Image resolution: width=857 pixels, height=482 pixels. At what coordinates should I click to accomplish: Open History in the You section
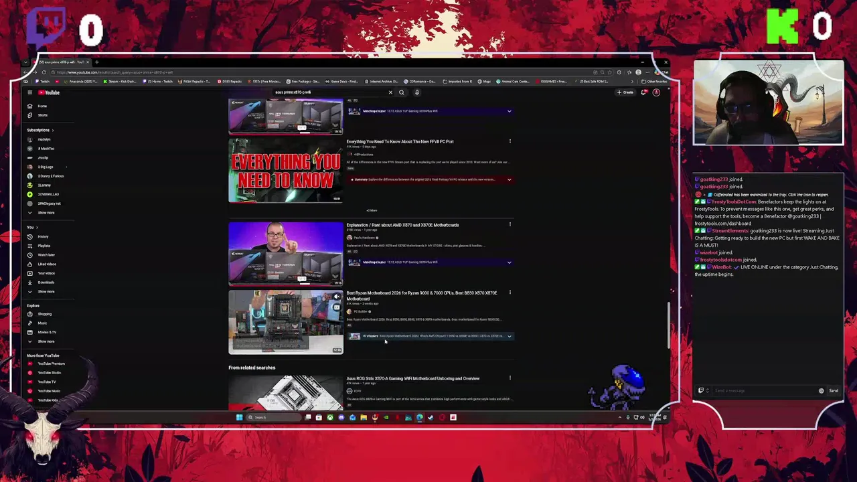pos(43,236)
